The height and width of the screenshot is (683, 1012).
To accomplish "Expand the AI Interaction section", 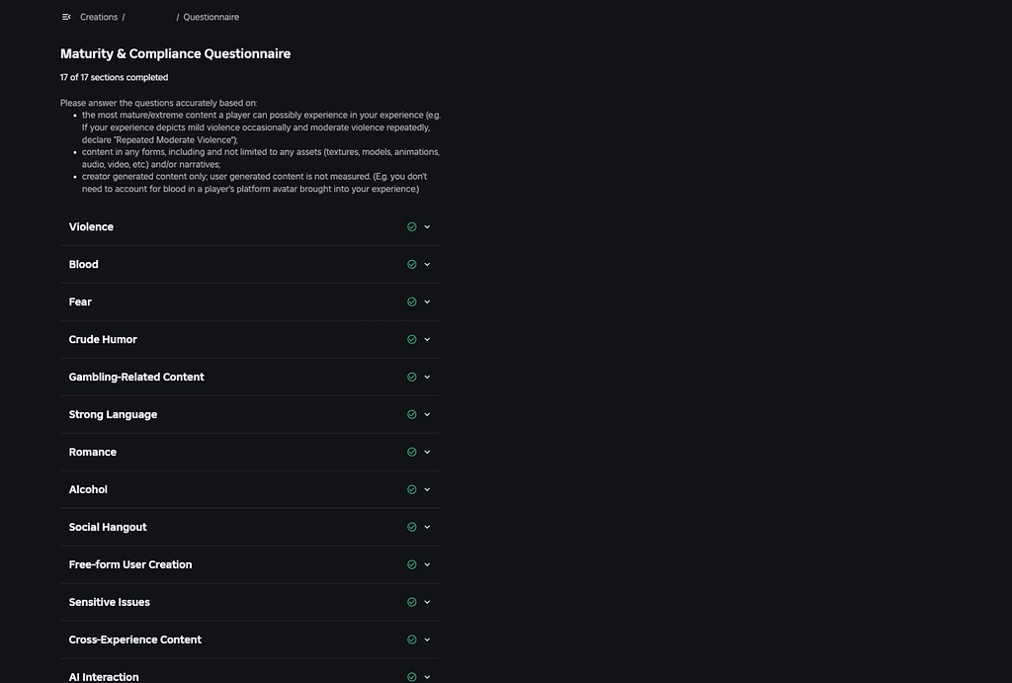I will point(426,676).
